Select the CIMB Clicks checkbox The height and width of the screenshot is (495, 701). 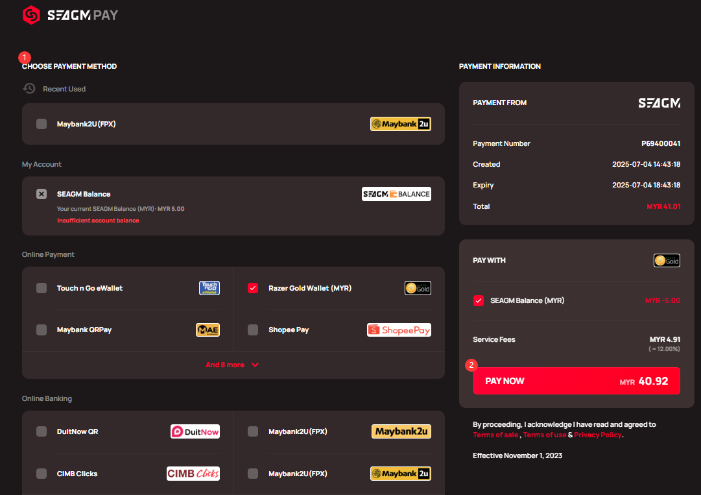tap(42, 474)
